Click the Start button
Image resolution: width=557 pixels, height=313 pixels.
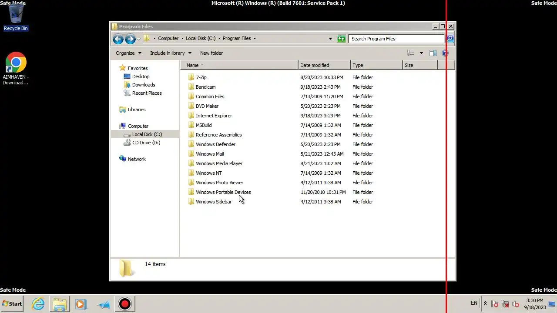[x=12, y=304]
